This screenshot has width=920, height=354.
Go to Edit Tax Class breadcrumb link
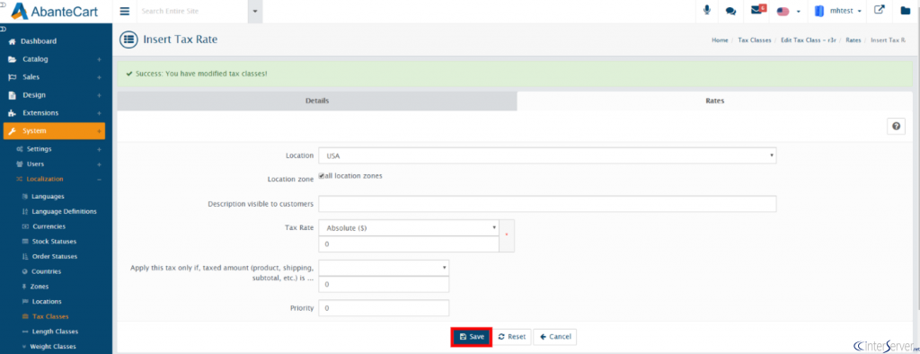point(809,40)
